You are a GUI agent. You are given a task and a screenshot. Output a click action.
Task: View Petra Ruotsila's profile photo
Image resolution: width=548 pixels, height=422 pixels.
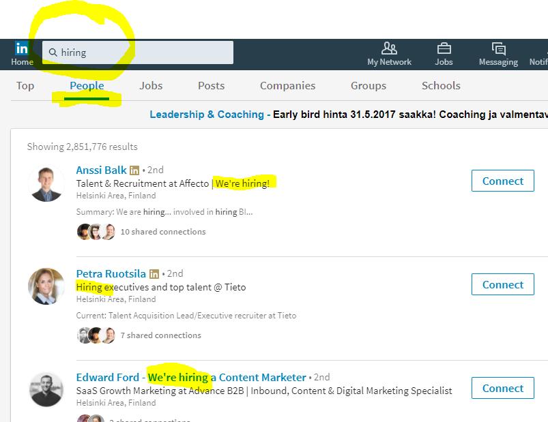pyautogui.click(x=46, y=286)
